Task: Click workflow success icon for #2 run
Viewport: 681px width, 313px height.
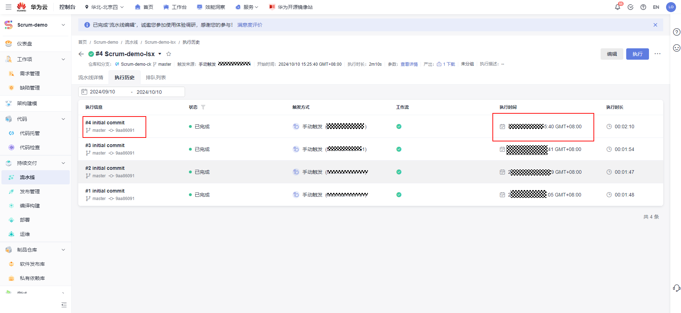Action: (x=399, y=172)
